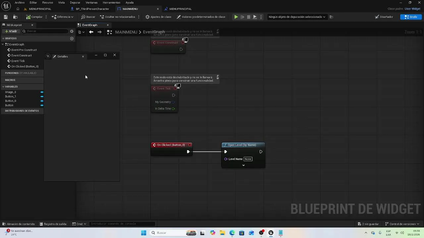Open Almacén de contenido drawer
The width and height of the screenshot is (424, 238).
click(19, 224)
